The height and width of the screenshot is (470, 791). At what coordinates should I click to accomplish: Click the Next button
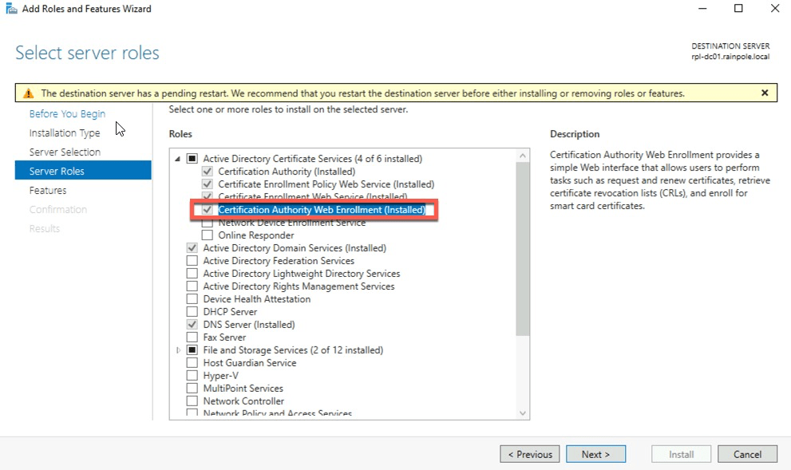tap(595, 454)
